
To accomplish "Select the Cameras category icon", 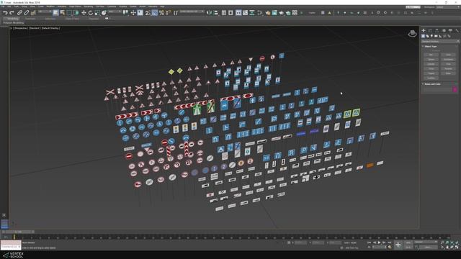I will click(436, 36).
